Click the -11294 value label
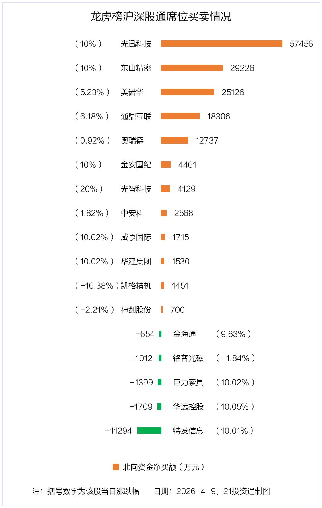 (x=118, y=431)
